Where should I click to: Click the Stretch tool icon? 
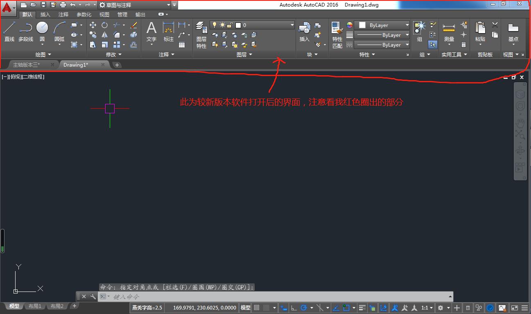(x=93, y=45)
